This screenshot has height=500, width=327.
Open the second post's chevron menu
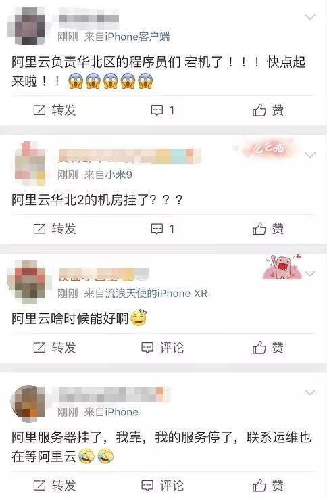coord(310,155)
